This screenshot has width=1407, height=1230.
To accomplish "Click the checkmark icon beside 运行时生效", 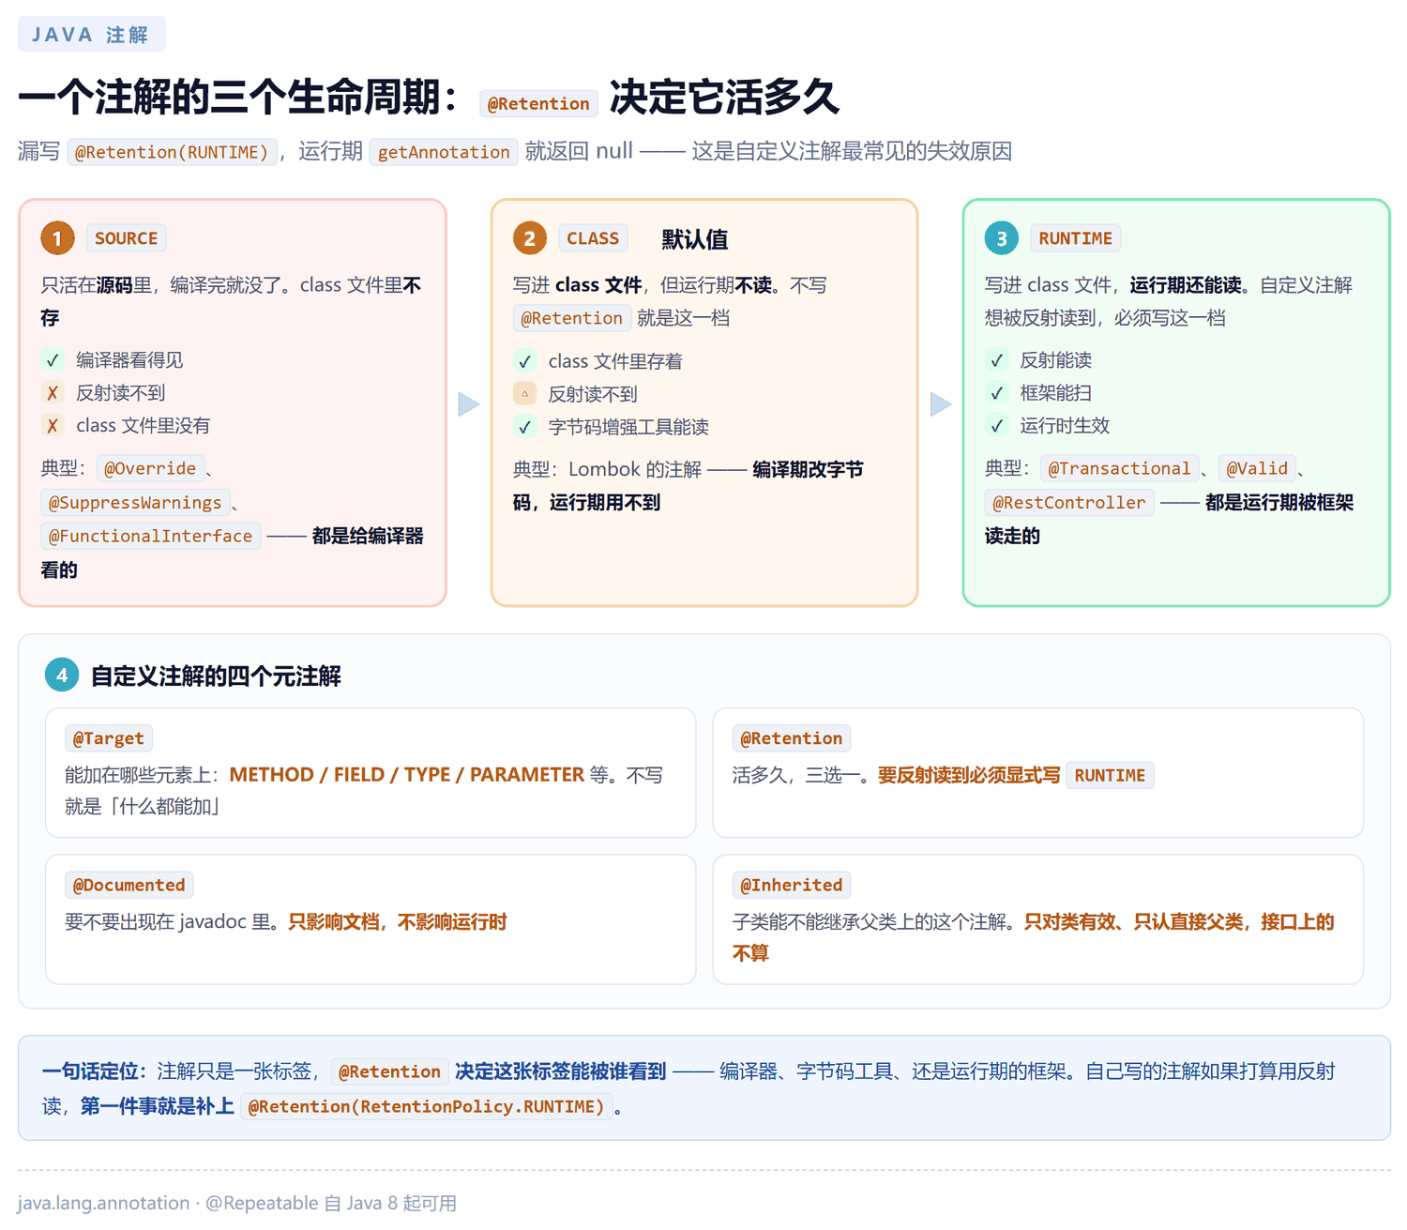I will click(996, 426).
